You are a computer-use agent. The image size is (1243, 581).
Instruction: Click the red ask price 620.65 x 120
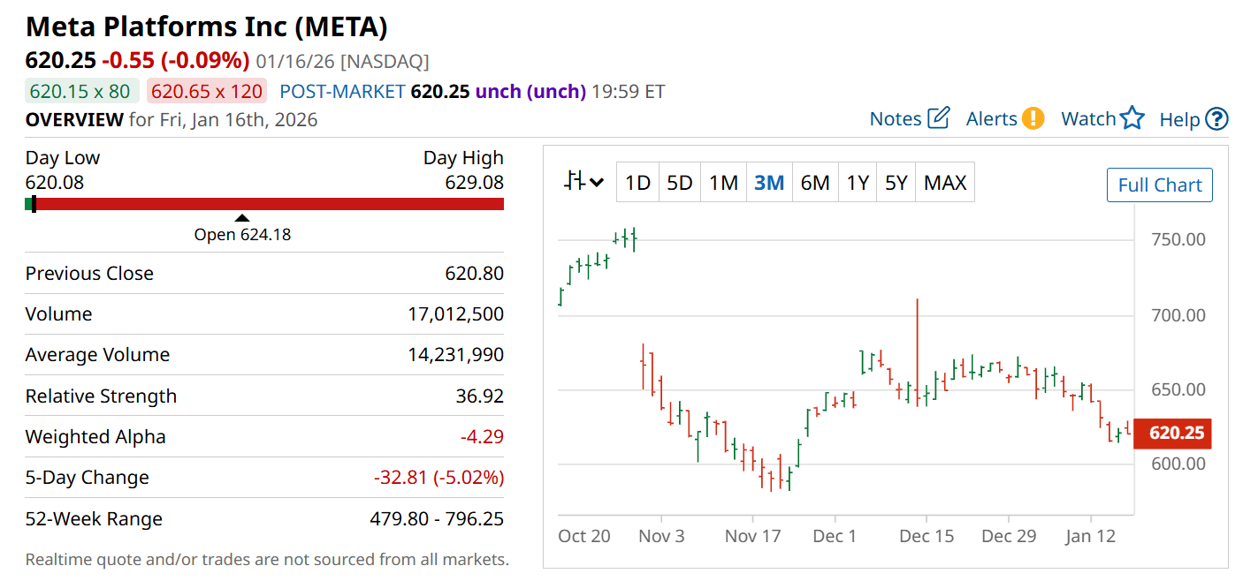(x=207, y=91)
